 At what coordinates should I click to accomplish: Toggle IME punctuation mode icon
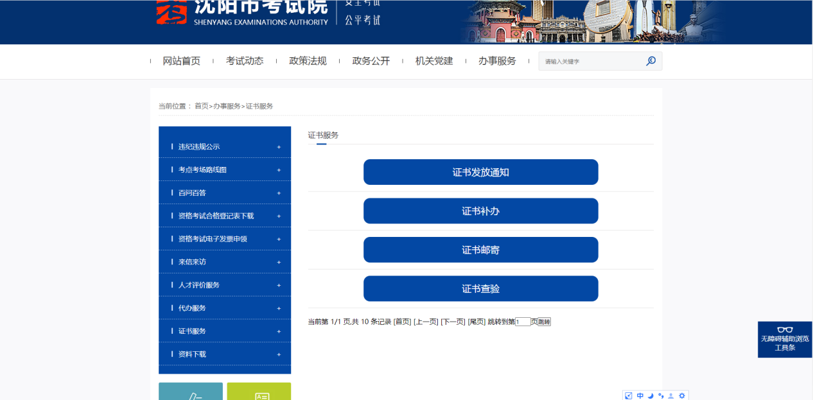pyautogui.click(x=661, y=396)
